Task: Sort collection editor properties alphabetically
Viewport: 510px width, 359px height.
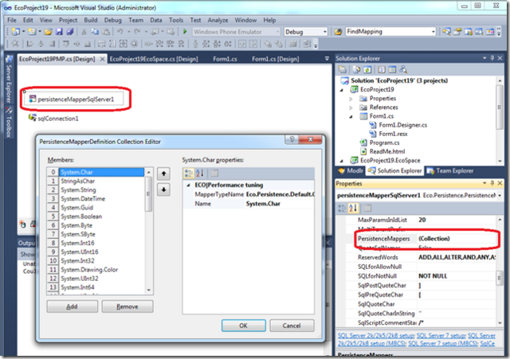Action: point(199,174)
